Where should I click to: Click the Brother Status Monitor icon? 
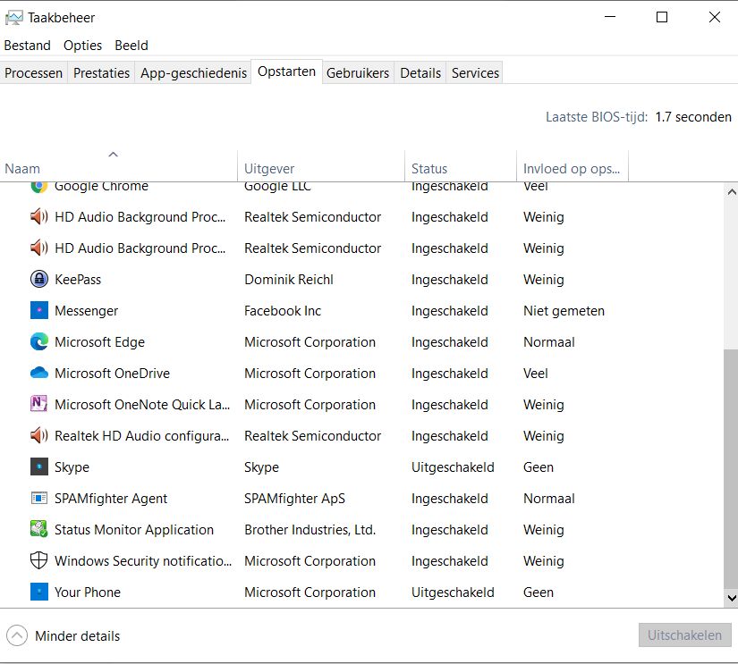pyautogui.click(x=38, y=530)
